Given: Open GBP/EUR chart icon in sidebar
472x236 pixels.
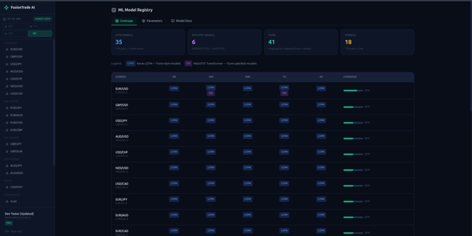Looking at the screenshot, I should tap(7, 151).
